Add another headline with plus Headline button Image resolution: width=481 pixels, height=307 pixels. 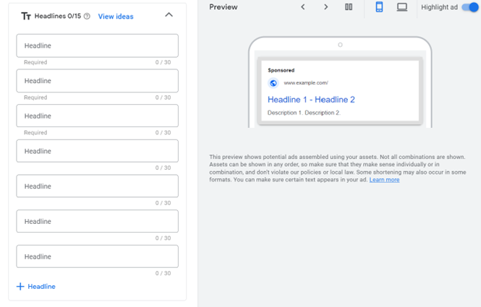click(x=36, y=287)
